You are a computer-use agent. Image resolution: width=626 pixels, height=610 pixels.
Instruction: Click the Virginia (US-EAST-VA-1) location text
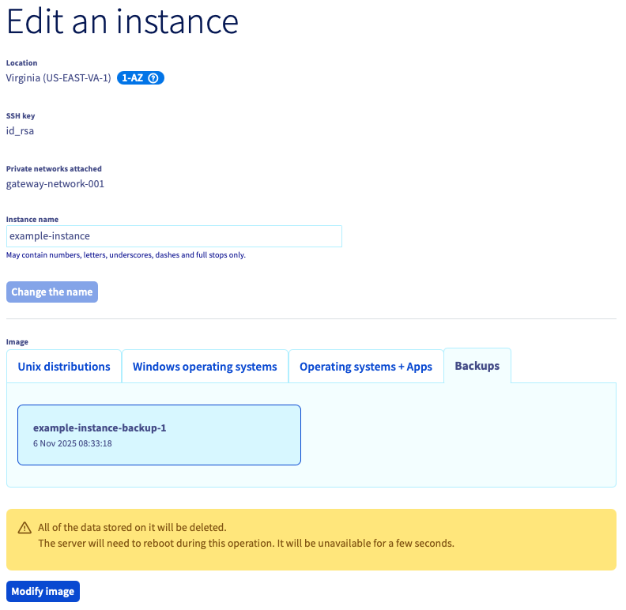click(58, 78)
